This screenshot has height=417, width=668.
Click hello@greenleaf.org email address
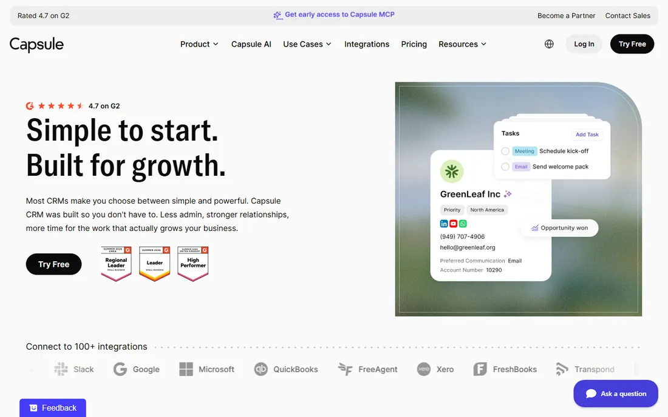pyautogui.click(x=468, y=247)
